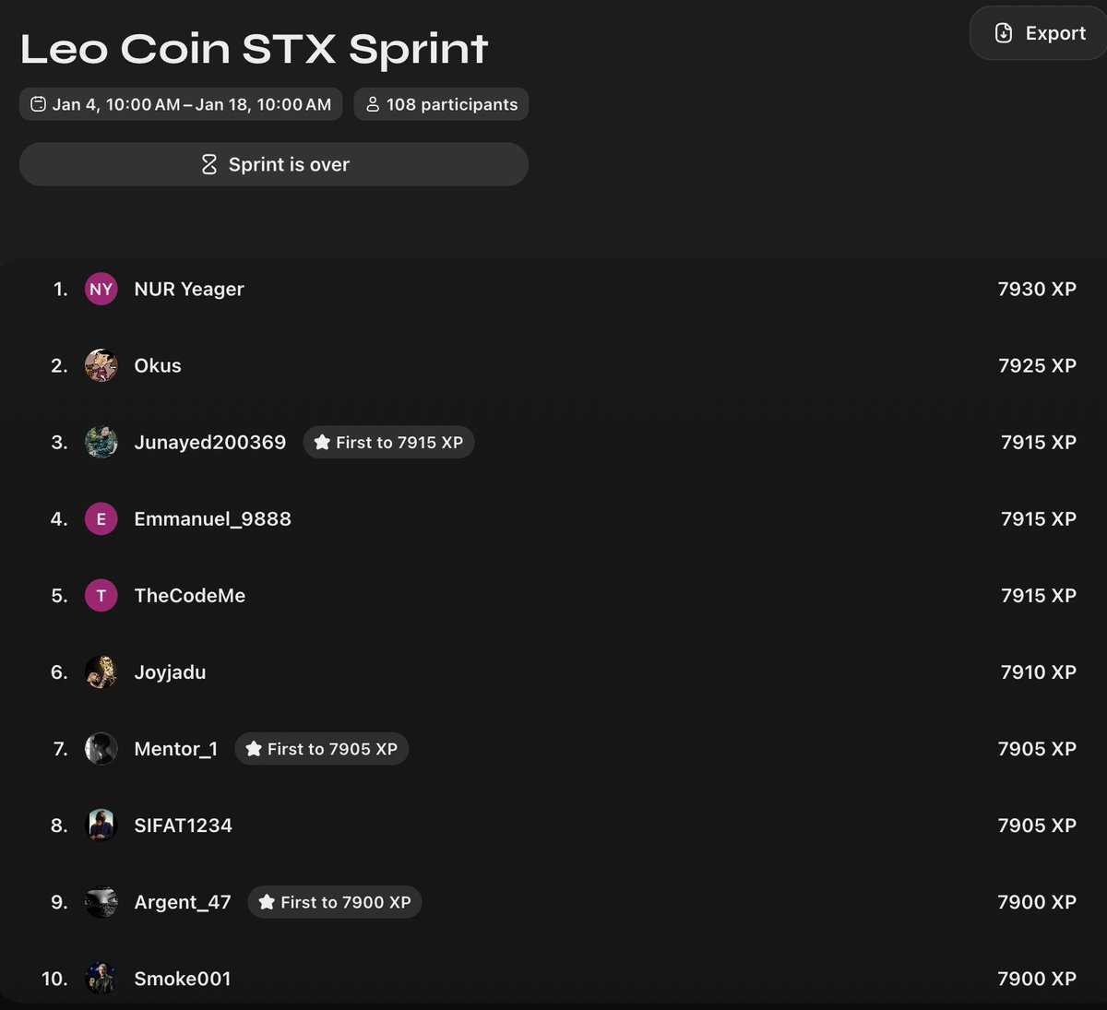
Task: Click the star icon in First to 7900 XP
Action: 267,901
